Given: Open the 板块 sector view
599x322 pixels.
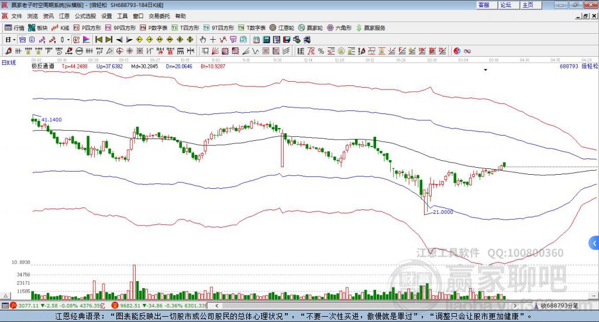Looking at the screenshot, I should pyautogui.click(x=37, y=28).
